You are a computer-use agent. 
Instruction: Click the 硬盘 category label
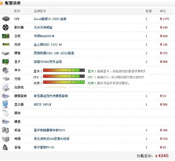coord(17,53)
